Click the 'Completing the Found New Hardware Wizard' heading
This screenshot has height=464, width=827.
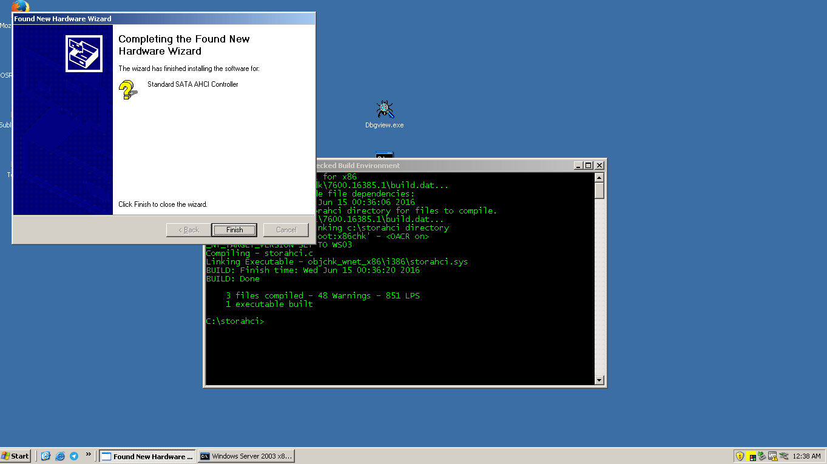[184, 45]
